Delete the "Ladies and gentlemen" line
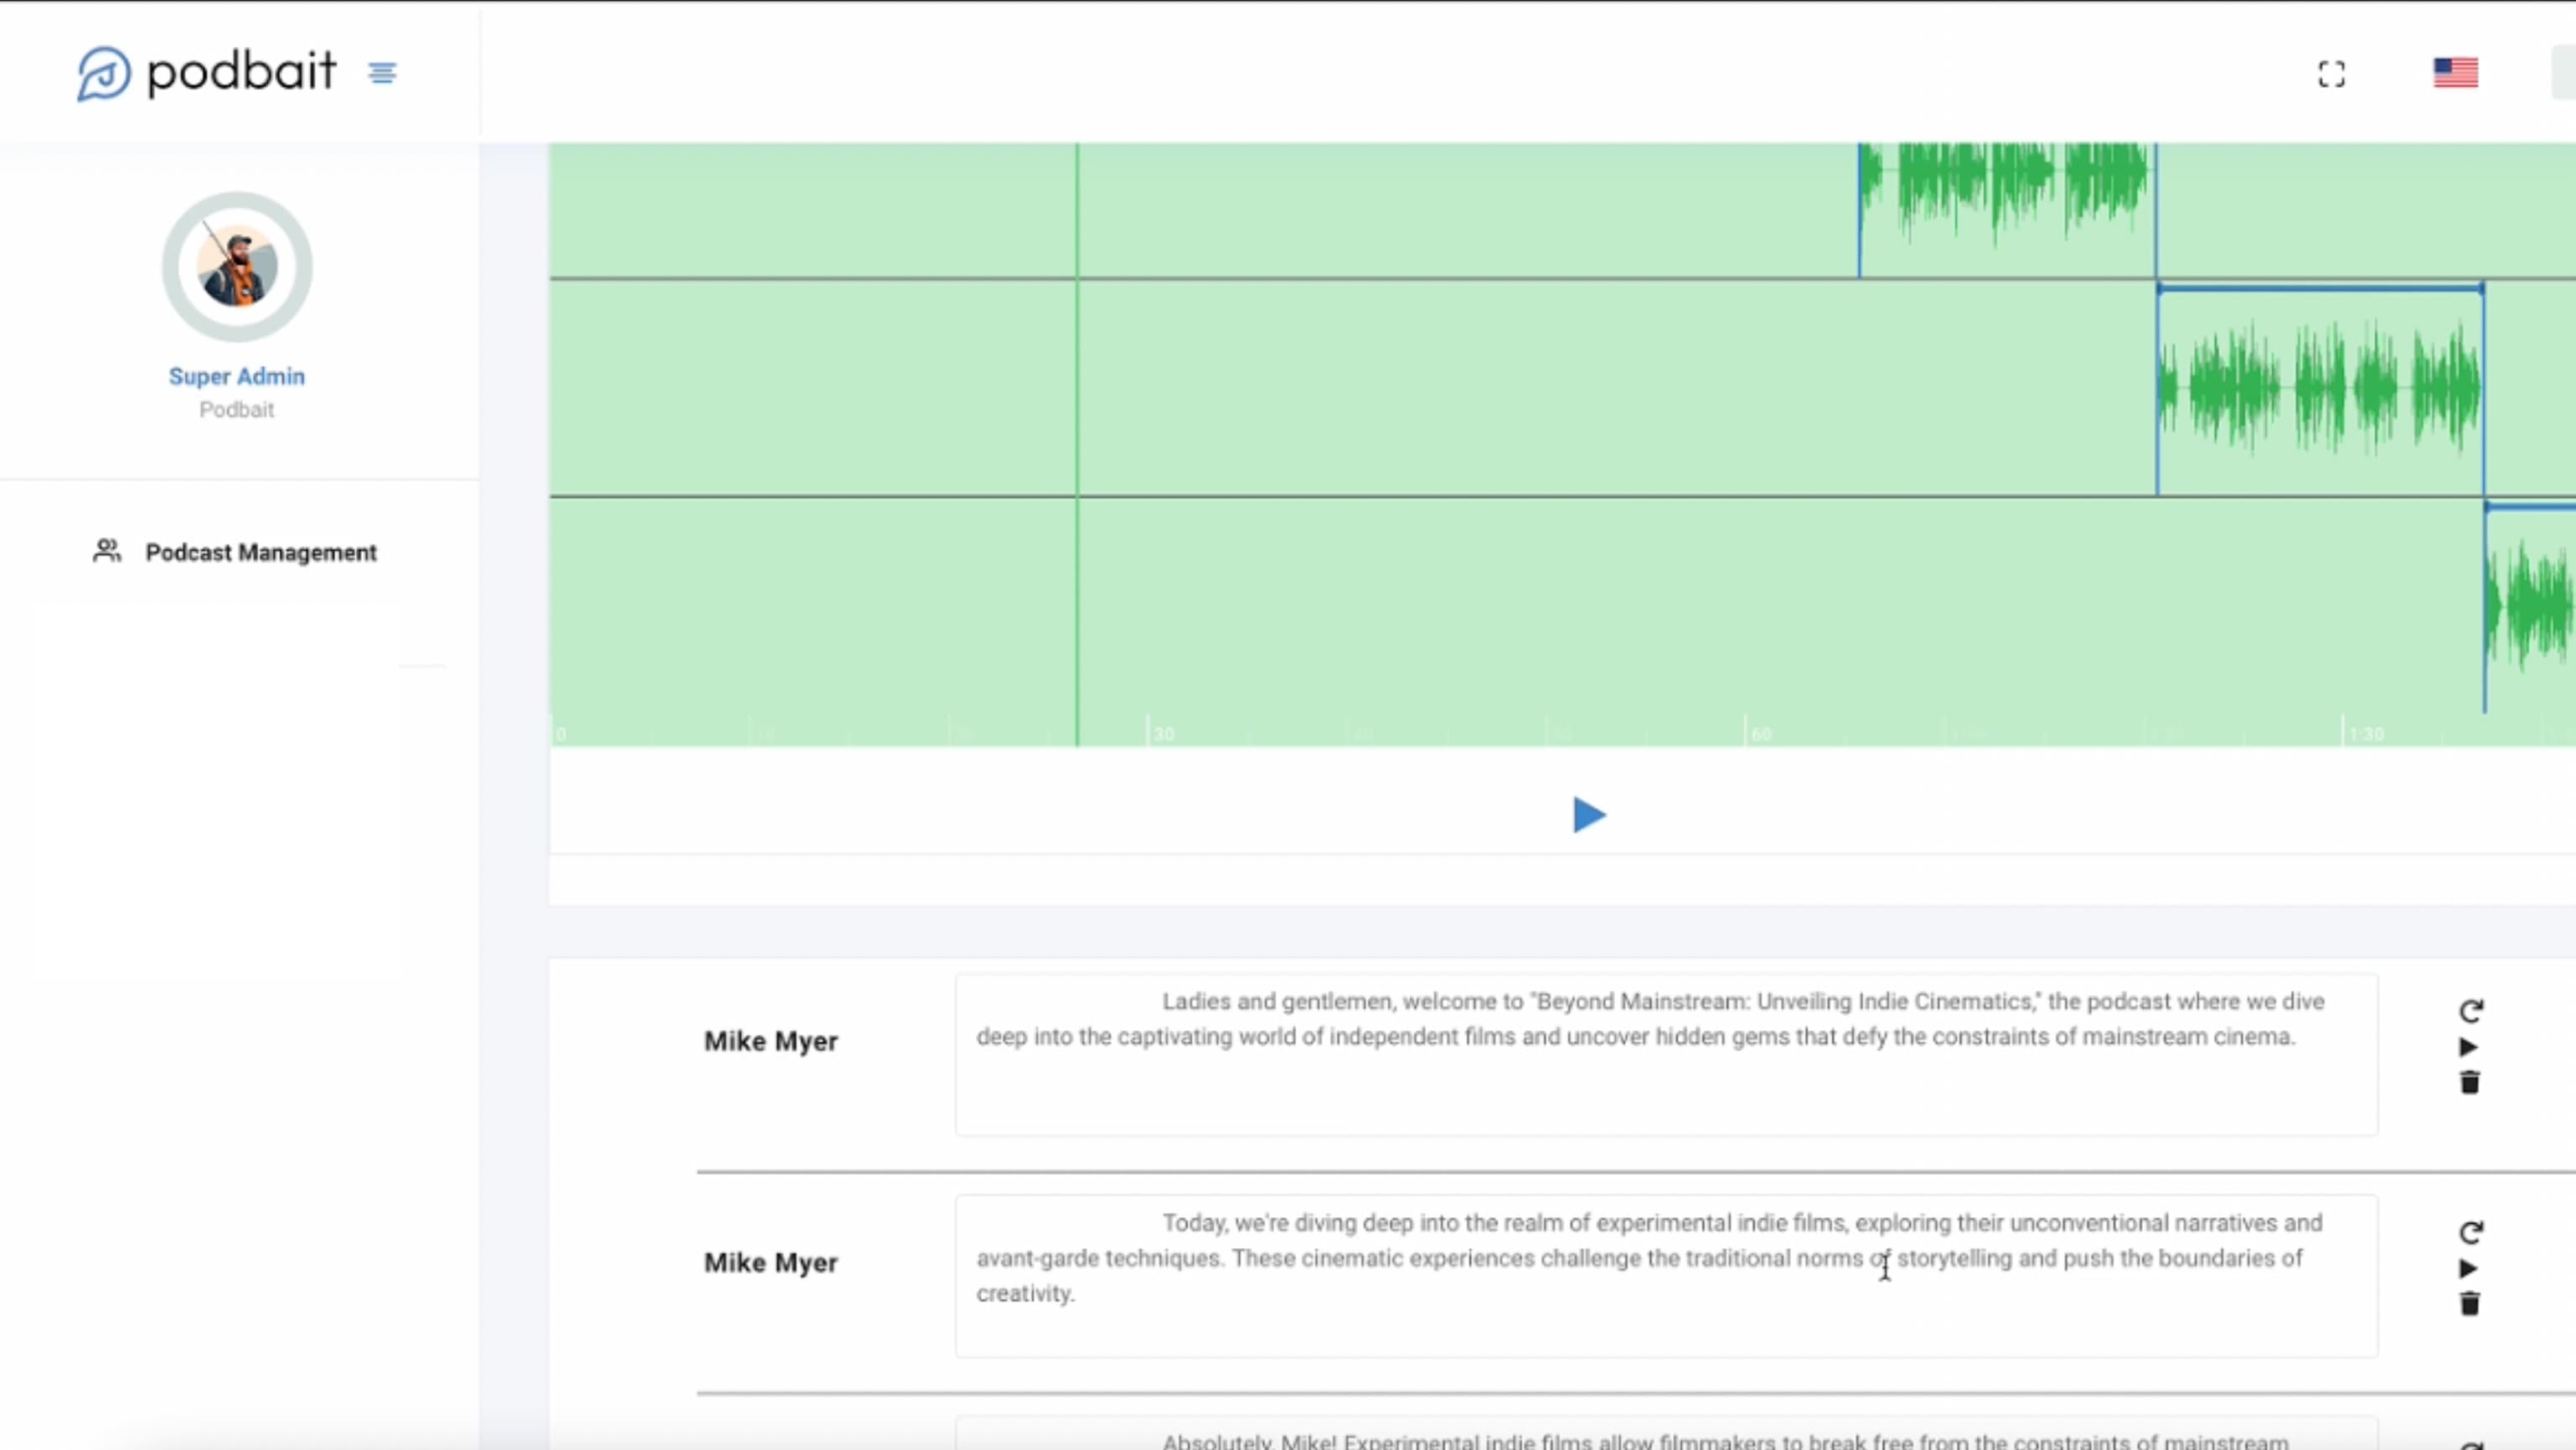2576x1450 pixels. (2469, 1083)
